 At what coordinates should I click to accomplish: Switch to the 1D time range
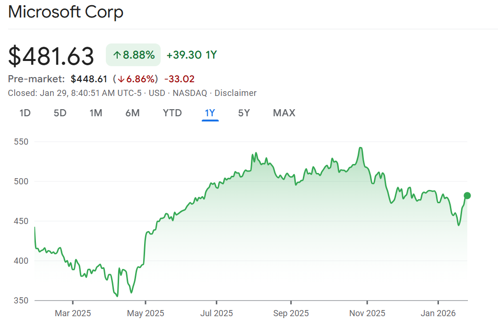[25, 113]
